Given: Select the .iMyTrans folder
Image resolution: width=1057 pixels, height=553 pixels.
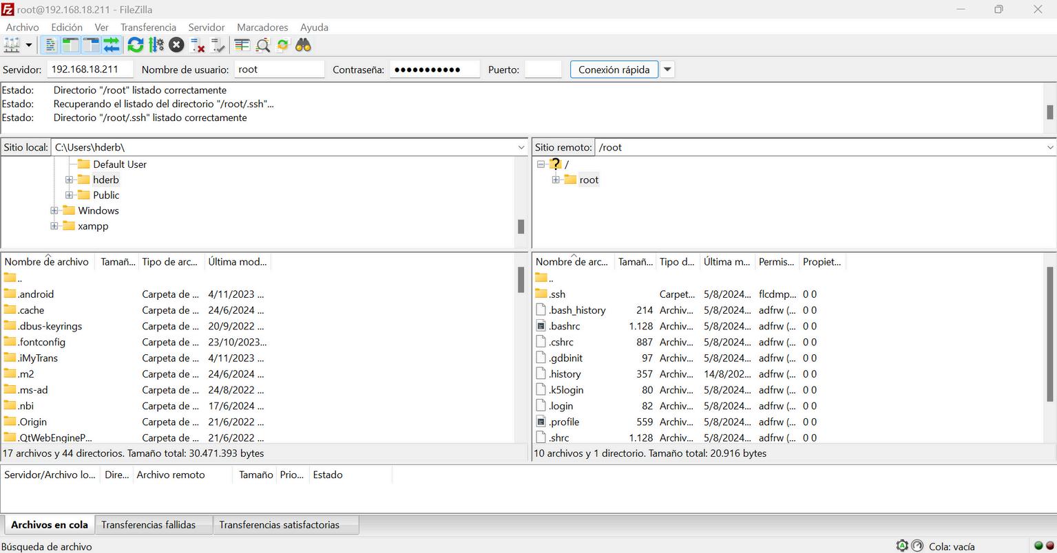Looking at the screenshot, I should click(38, 358).
